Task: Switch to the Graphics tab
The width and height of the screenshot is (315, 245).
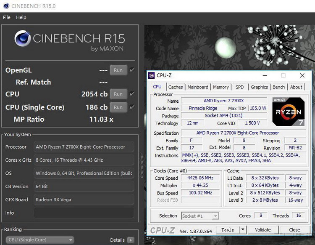Action: (x=260, y=87)
